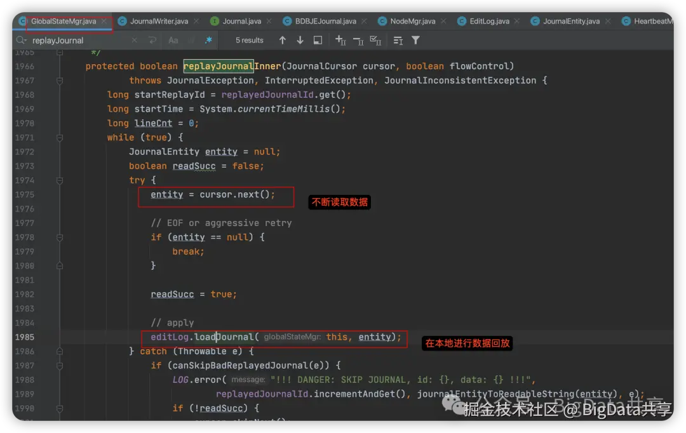Go to next search occurrence

point(300,40)
